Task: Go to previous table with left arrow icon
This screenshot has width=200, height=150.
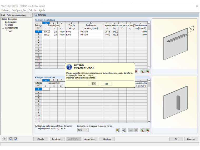Action: point(11,139)
